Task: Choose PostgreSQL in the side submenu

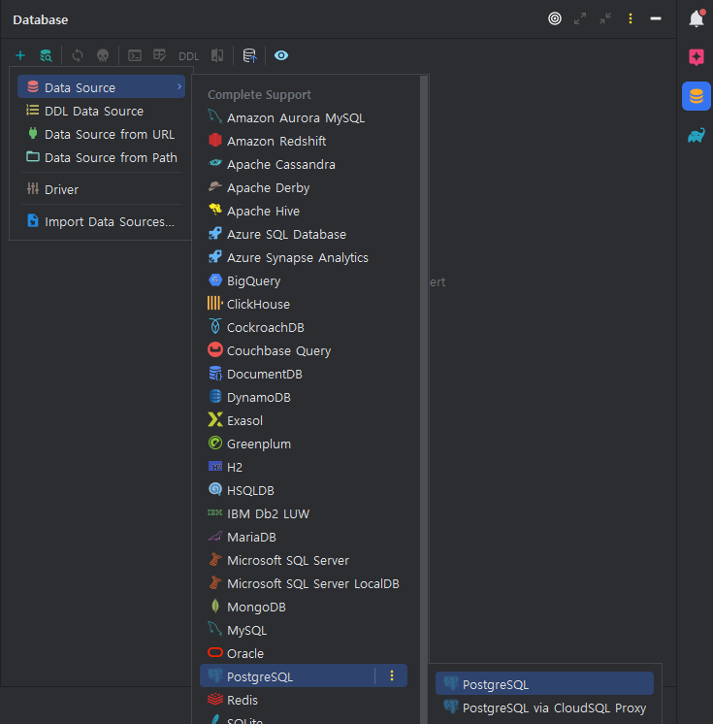Action: 544,684
